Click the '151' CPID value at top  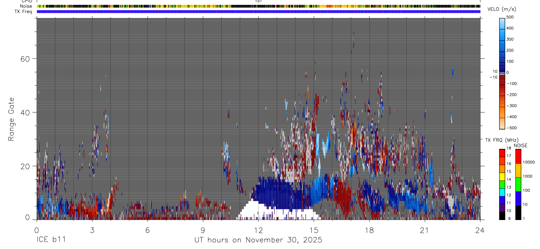tap(259, 1)
